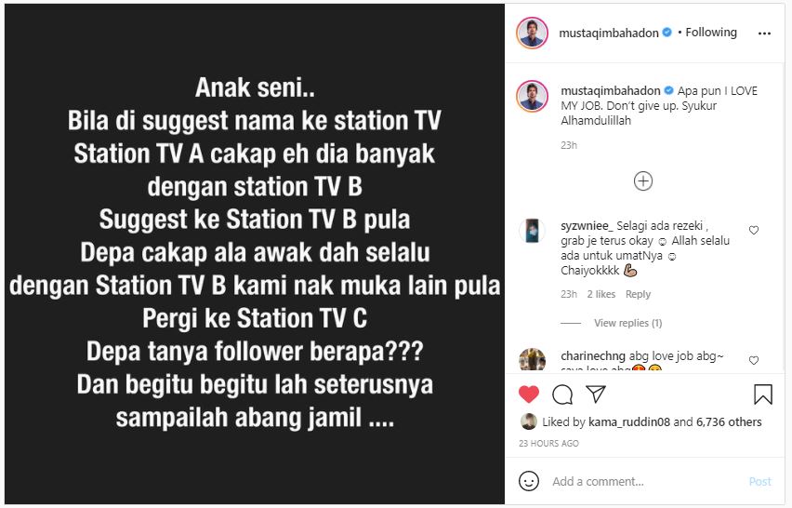This screenshot has height=508, width=792.
Task: Open emoji picker smiley icon
Action: pos(529,481)
